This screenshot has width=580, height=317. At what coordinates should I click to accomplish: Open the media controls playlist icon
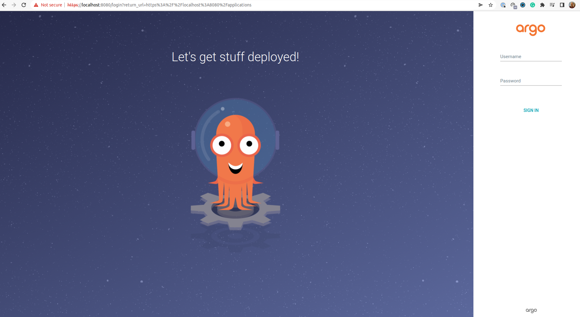[x=552, y=5]
